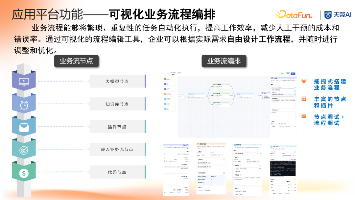This screenshot has height=200, width=355.
Task: Open the first bottom config panel thumbnail
Action: click(176, 169)
